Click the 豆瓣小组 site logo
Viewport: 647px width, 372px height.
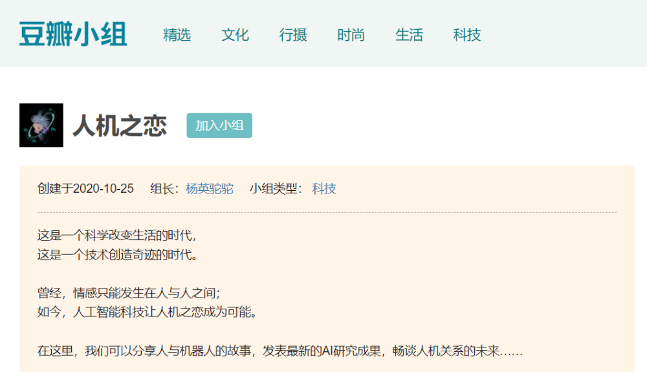(x=73, y=34)
